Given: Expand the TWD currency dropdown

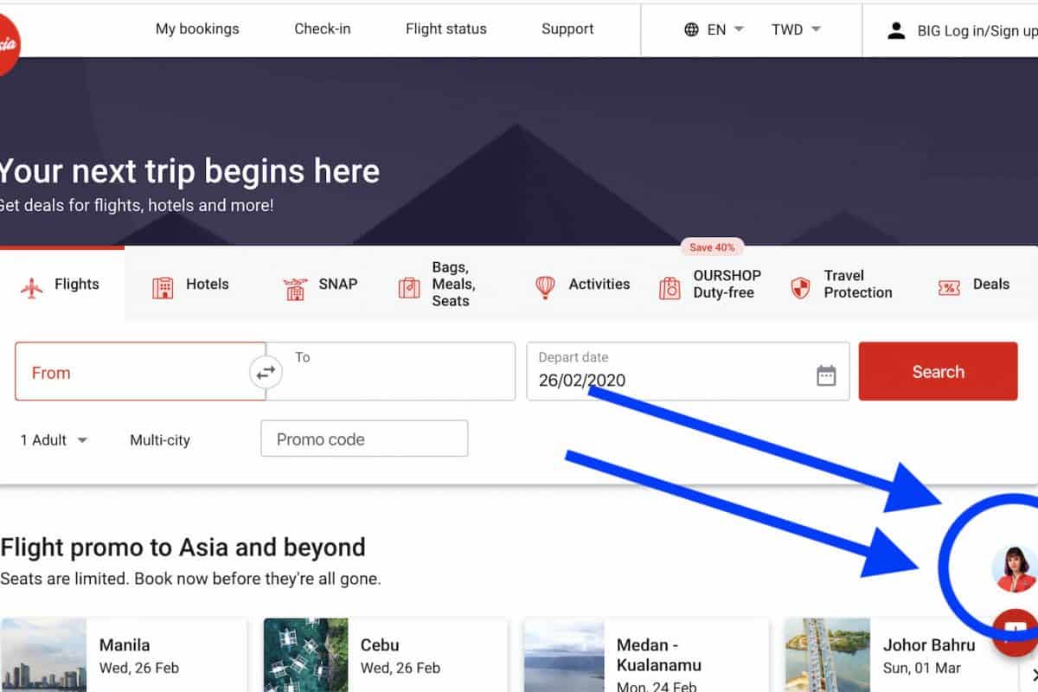Looking at the screenshot, I should 796,29.
